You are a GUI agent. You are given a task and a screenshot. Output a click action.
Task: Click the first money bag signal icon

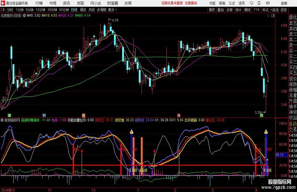point(131,131)
